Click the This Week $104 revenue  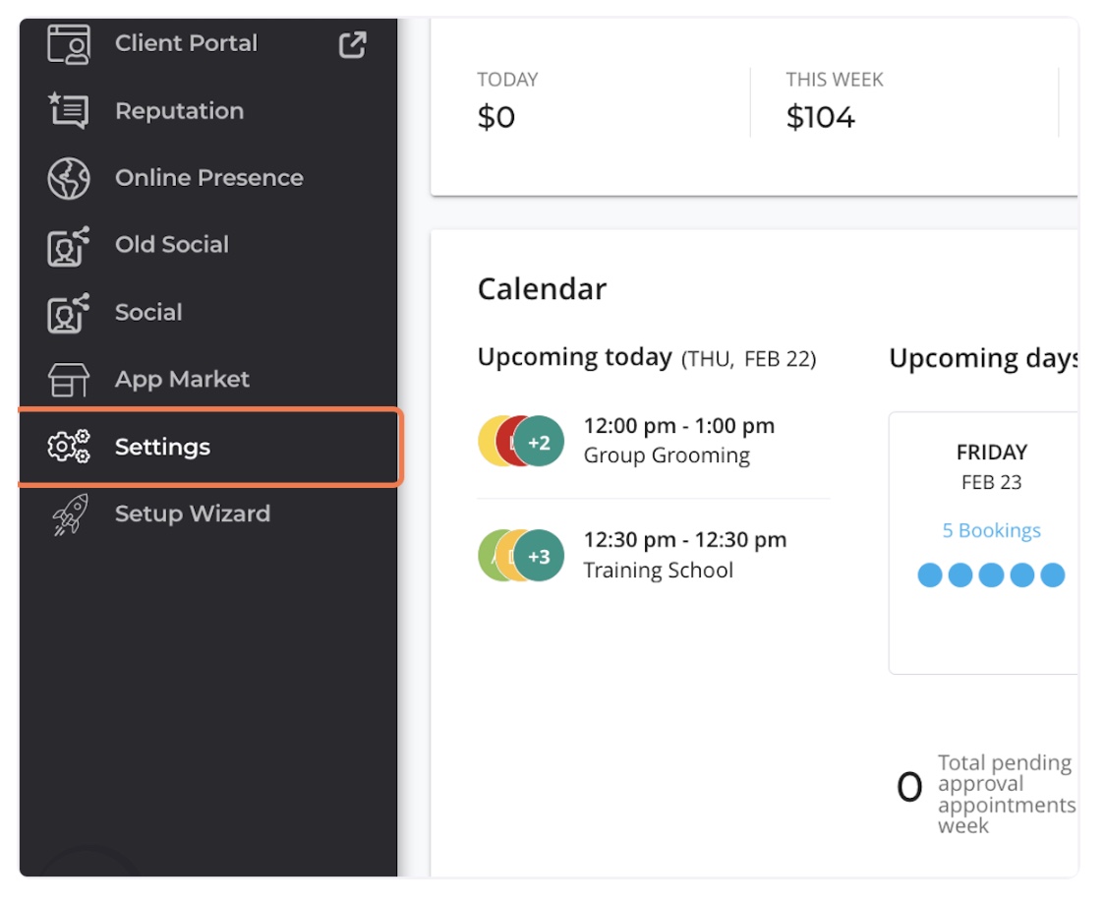(x=821, y=117)
